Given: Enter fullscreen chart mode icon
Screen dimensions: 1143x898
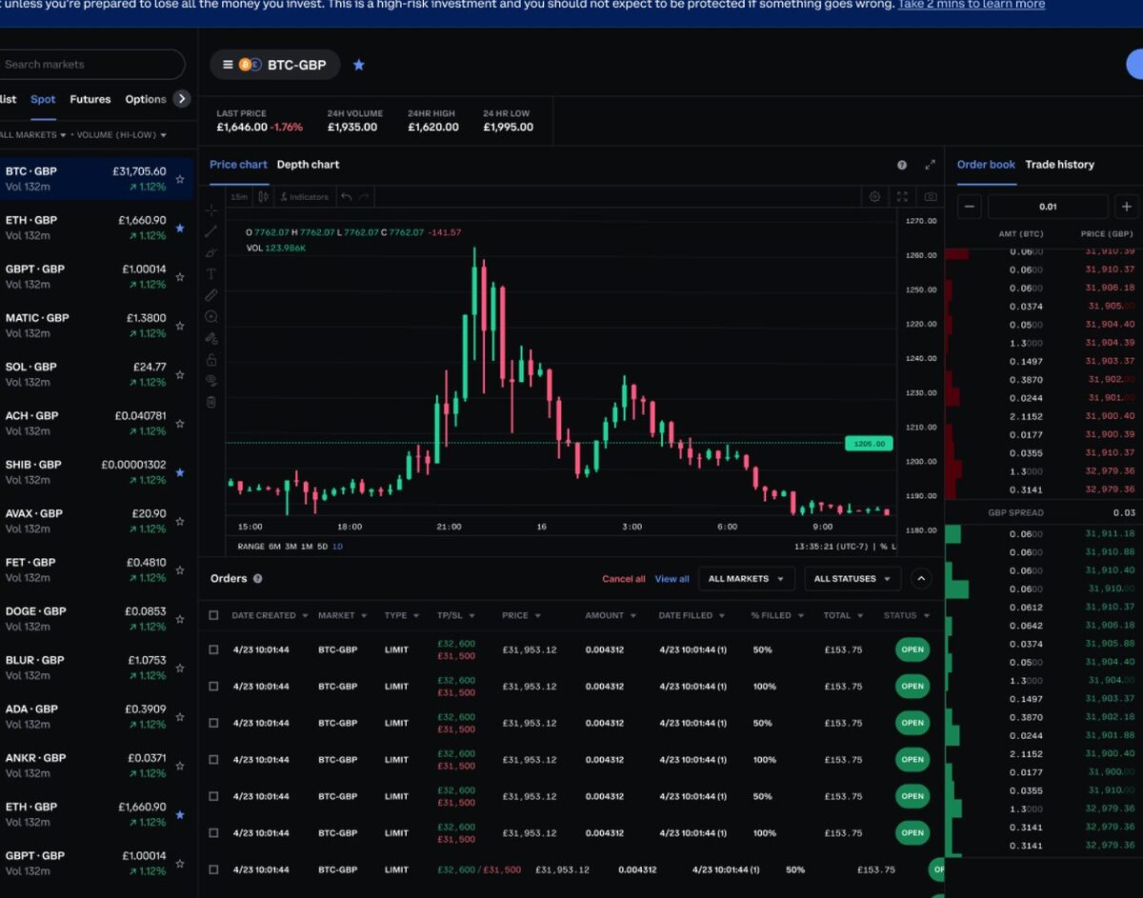Looking at the screenshot, I should pos(902,197).
